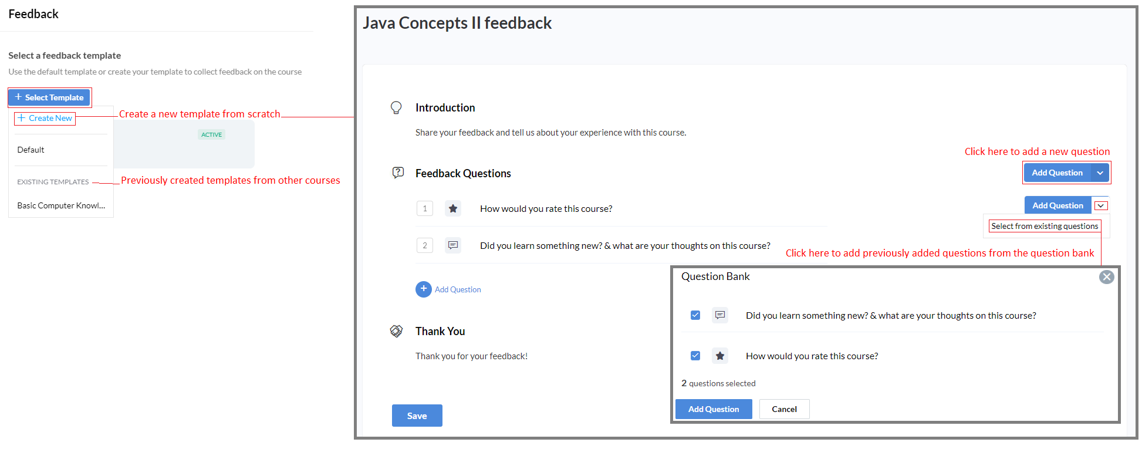Uncheck 'How would you rate this course' checkbox
This screenshot has width=1142, height=449.
click(x=695, y=356)
